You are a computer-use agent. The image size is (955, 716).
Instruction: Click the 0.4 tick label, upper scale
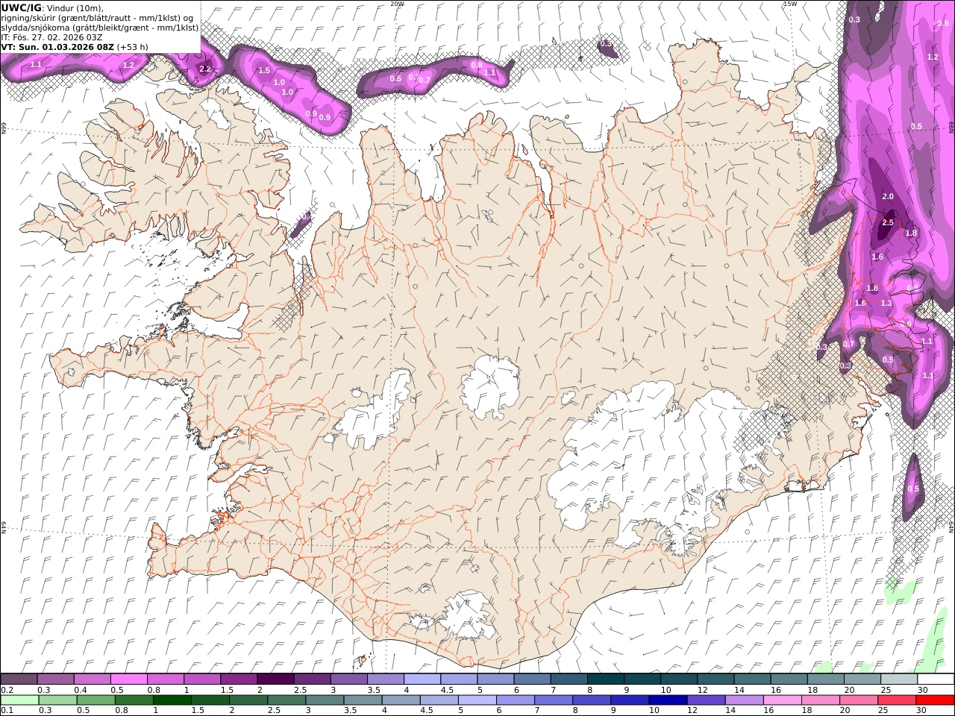pos(80,690)
